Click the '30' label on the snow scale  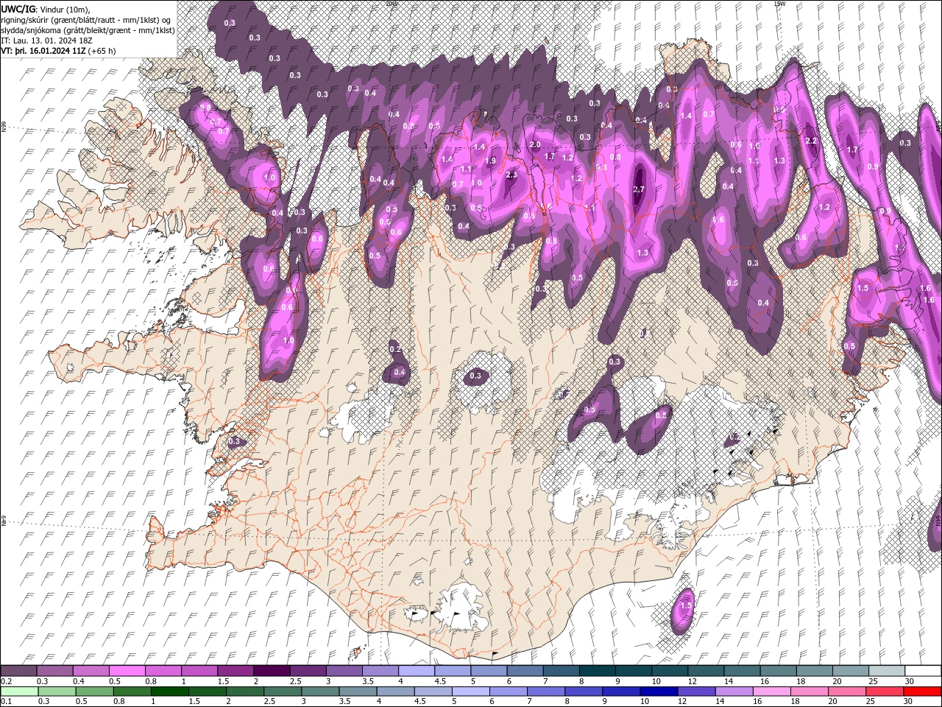[x=910, y=681]
